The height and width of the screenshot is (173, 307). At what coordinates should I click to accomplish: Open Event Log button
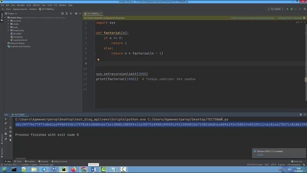(296, 161)
